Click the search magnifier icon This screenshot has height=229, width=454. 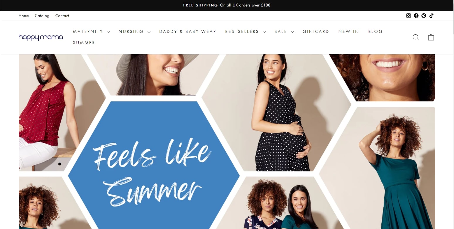(x=416, y=37)
